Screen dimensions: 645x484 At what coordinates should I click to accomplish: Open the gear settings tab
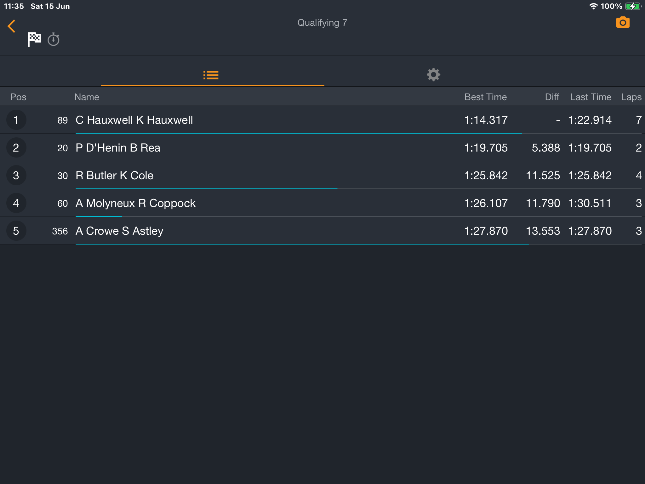coord(433,75)
